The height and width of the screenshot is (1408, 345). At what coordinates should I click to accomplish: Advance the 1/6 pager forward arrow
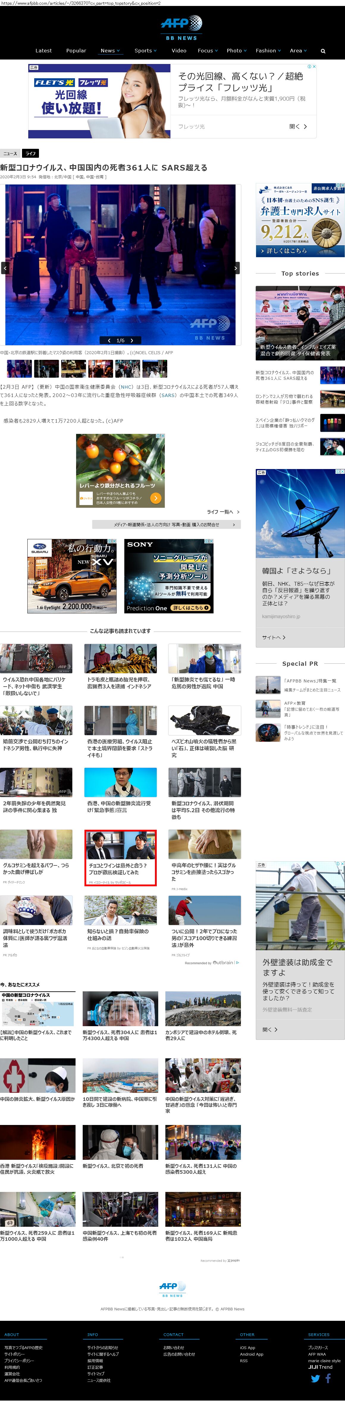pos(131,340)
